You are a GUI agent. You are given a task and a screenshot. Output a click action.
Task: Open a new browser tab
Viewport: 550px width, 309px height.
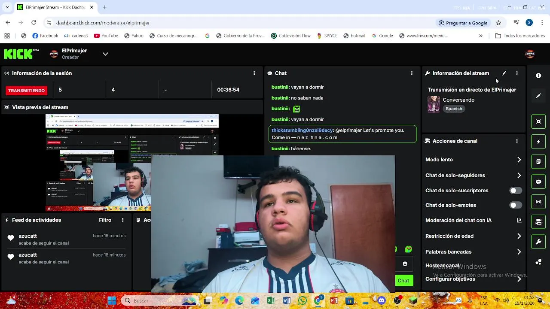coord(105,7)
